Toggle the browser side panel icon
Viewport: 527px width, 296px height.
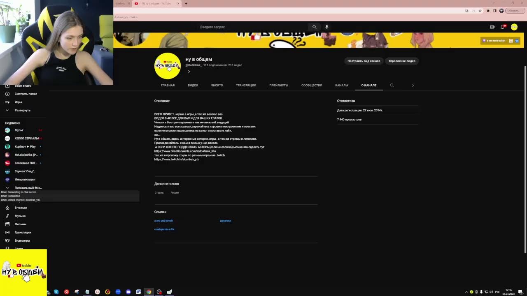pos(495,11)
